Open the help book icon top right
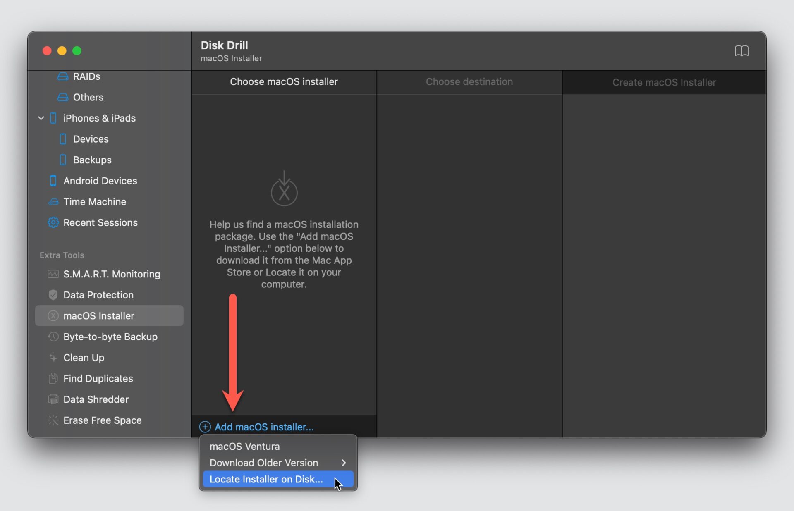 pos(741,50)
